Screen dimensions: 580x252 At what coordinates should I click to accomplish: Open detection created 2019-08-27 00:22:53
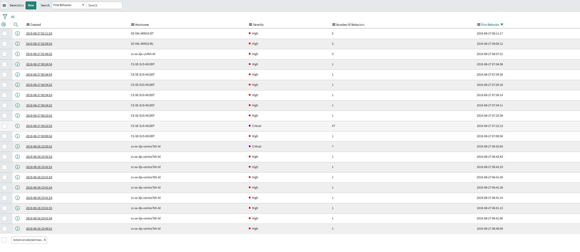tap(39, 126)
